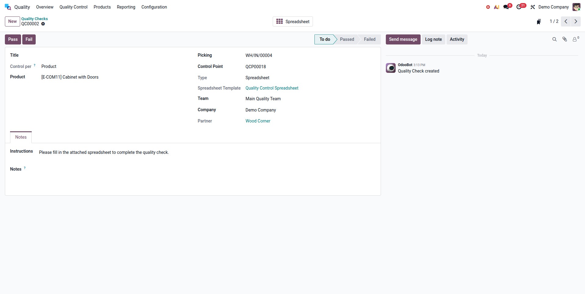Click the red screen recording icon
585x294 pixels.
(488, 7)
